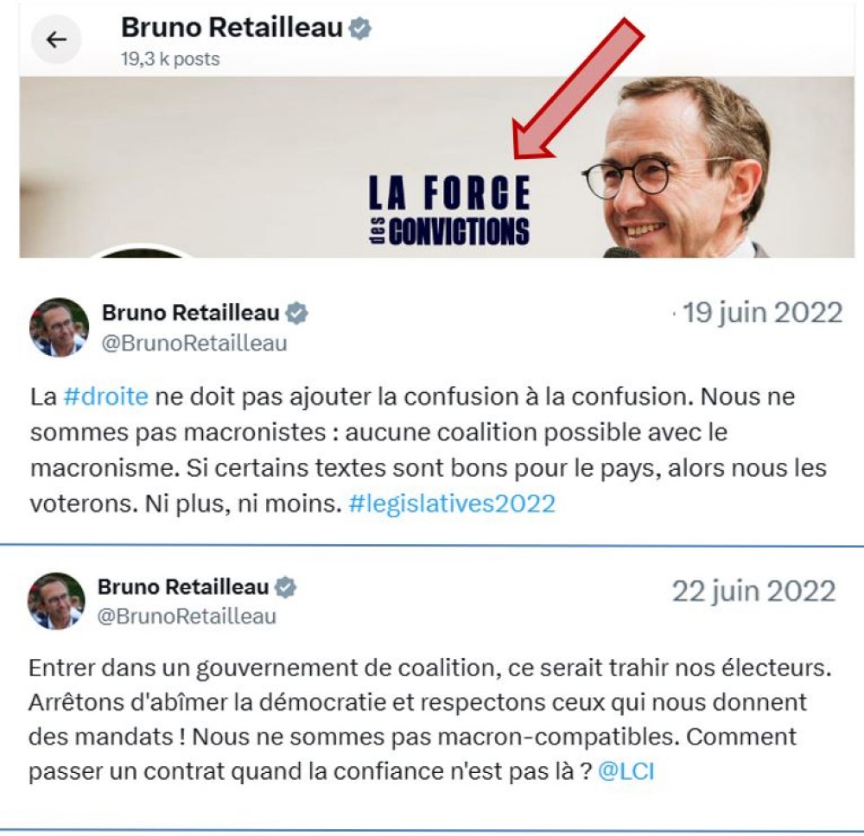Open the @LCI mention

pyautogui.click(x=626, y=771)
